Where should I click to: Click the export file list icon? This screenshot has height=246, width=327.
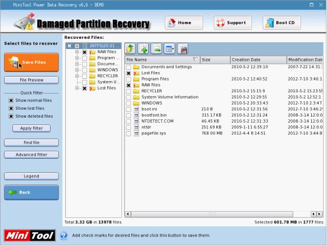(183, 49)
